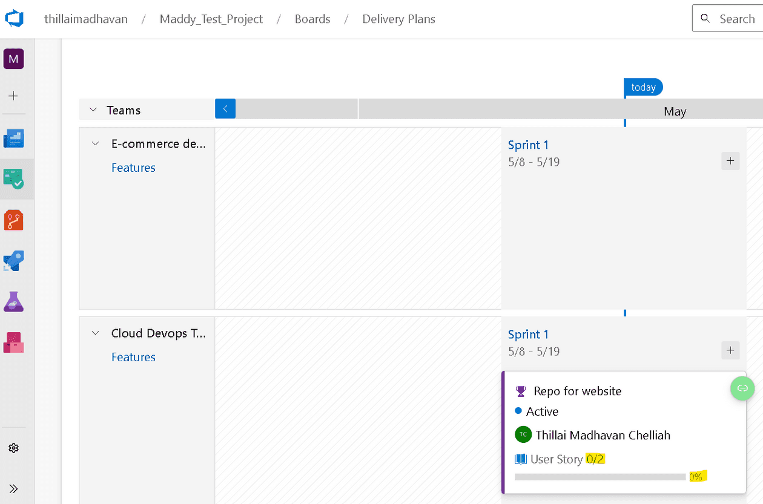The width and height of the screenshot is (763, 504).
Task: Click the User Story book icon
Action: [x=521, y=459]
